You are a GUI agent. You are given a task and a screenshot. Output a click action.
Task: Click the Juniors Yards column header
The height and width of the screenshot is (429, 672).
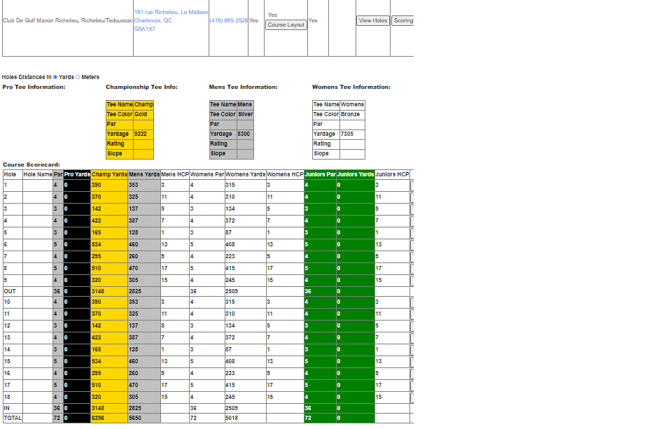[356, 174]
